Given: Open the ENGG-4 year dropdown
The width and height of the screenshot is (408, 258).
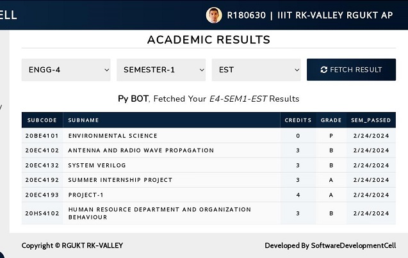Looking at the screenshot, I should point(66,70).
